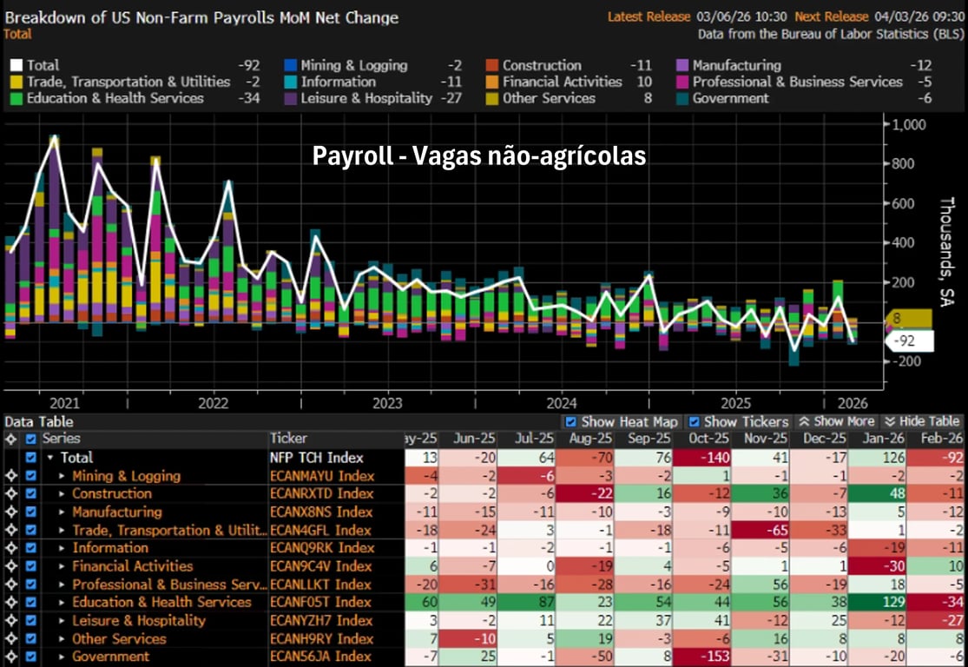Click the crosshair icon beside Financial Activities

11,566
